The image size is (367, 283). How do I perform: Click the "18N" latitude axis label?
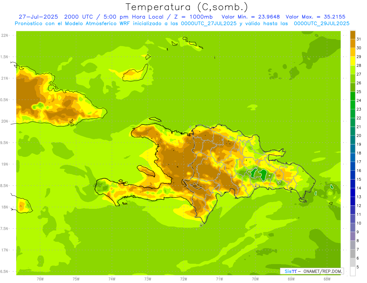(x=5, y=207)
